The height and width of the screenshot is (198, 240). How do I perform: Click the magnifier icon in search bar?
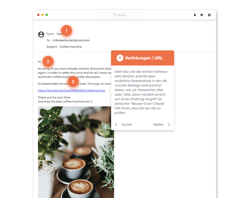115,15
